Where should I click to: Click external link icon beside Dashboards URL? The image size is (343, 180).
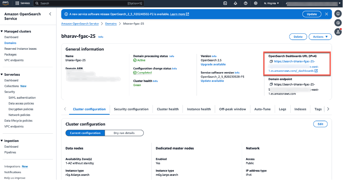pos(316,71)
